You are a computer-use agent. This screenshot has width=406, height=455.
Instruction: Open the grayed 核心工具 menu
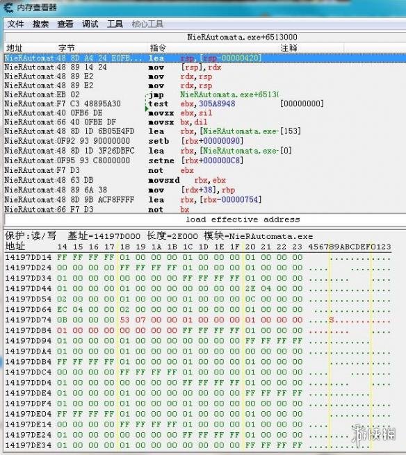pos(147,24)
